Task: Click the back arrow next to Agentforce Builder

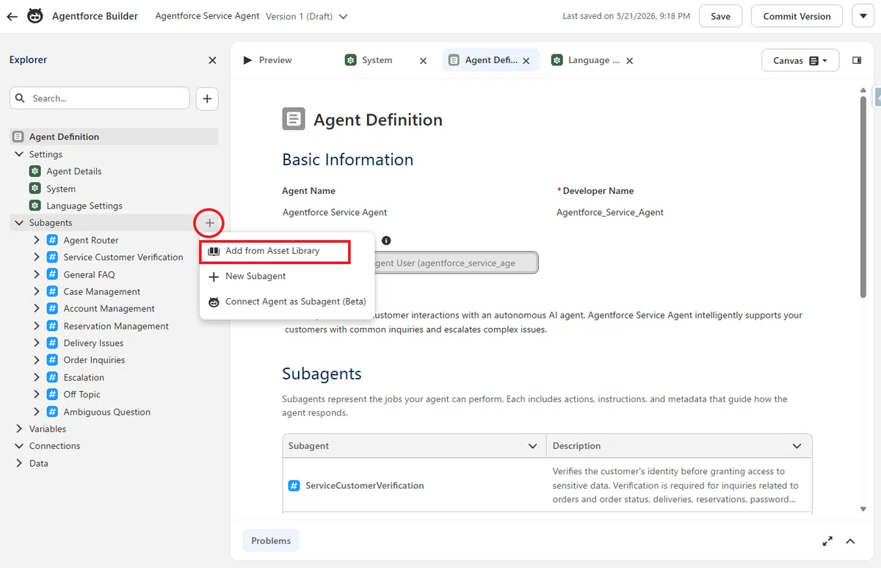Action: click(12, 16)
